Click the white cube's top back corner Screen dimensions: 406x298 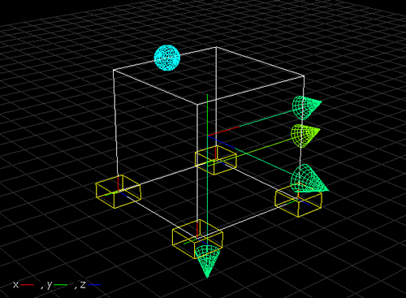click(x=216, y=47)
